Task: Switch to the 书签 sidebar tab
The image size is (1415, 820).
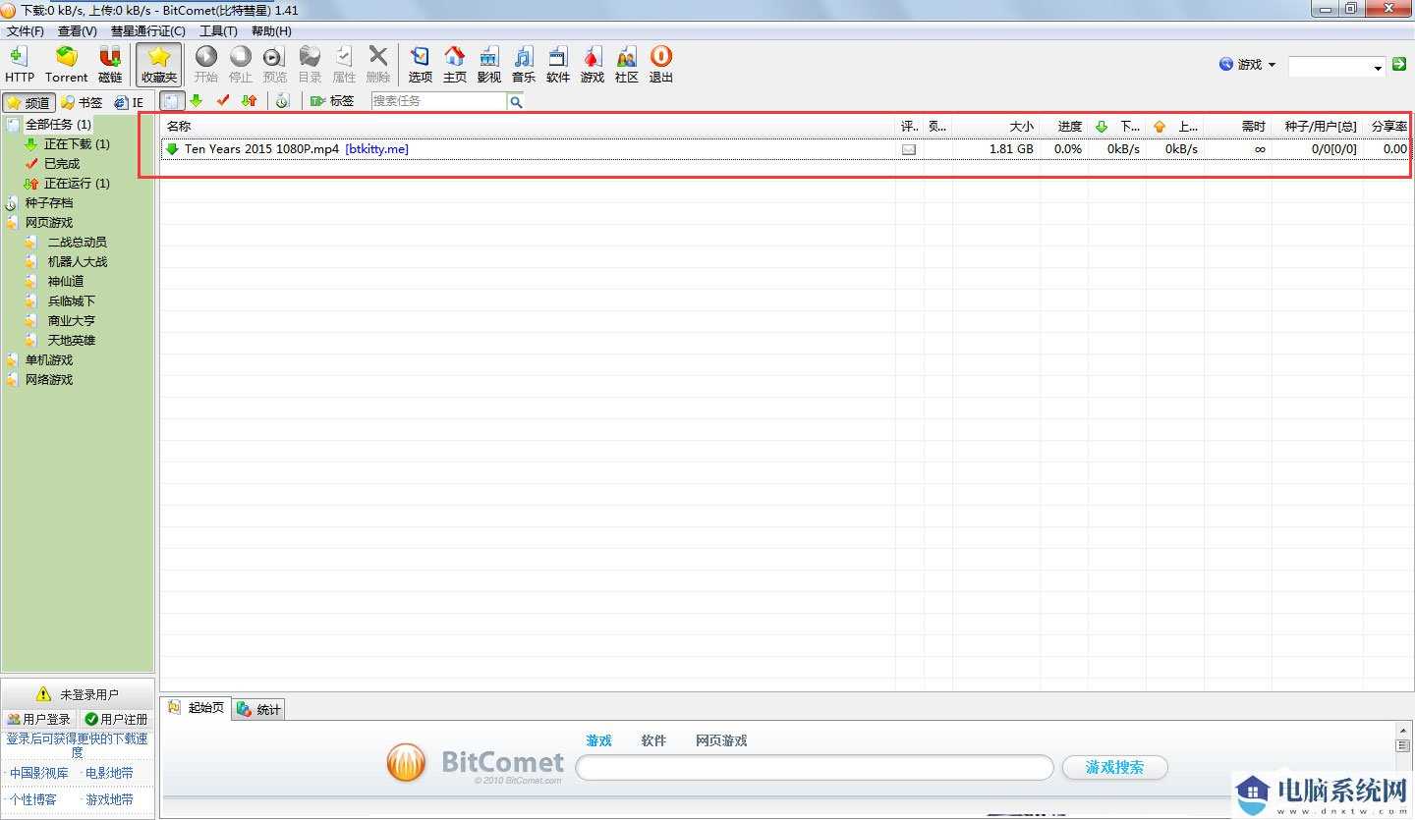Action: click(81, 102)
